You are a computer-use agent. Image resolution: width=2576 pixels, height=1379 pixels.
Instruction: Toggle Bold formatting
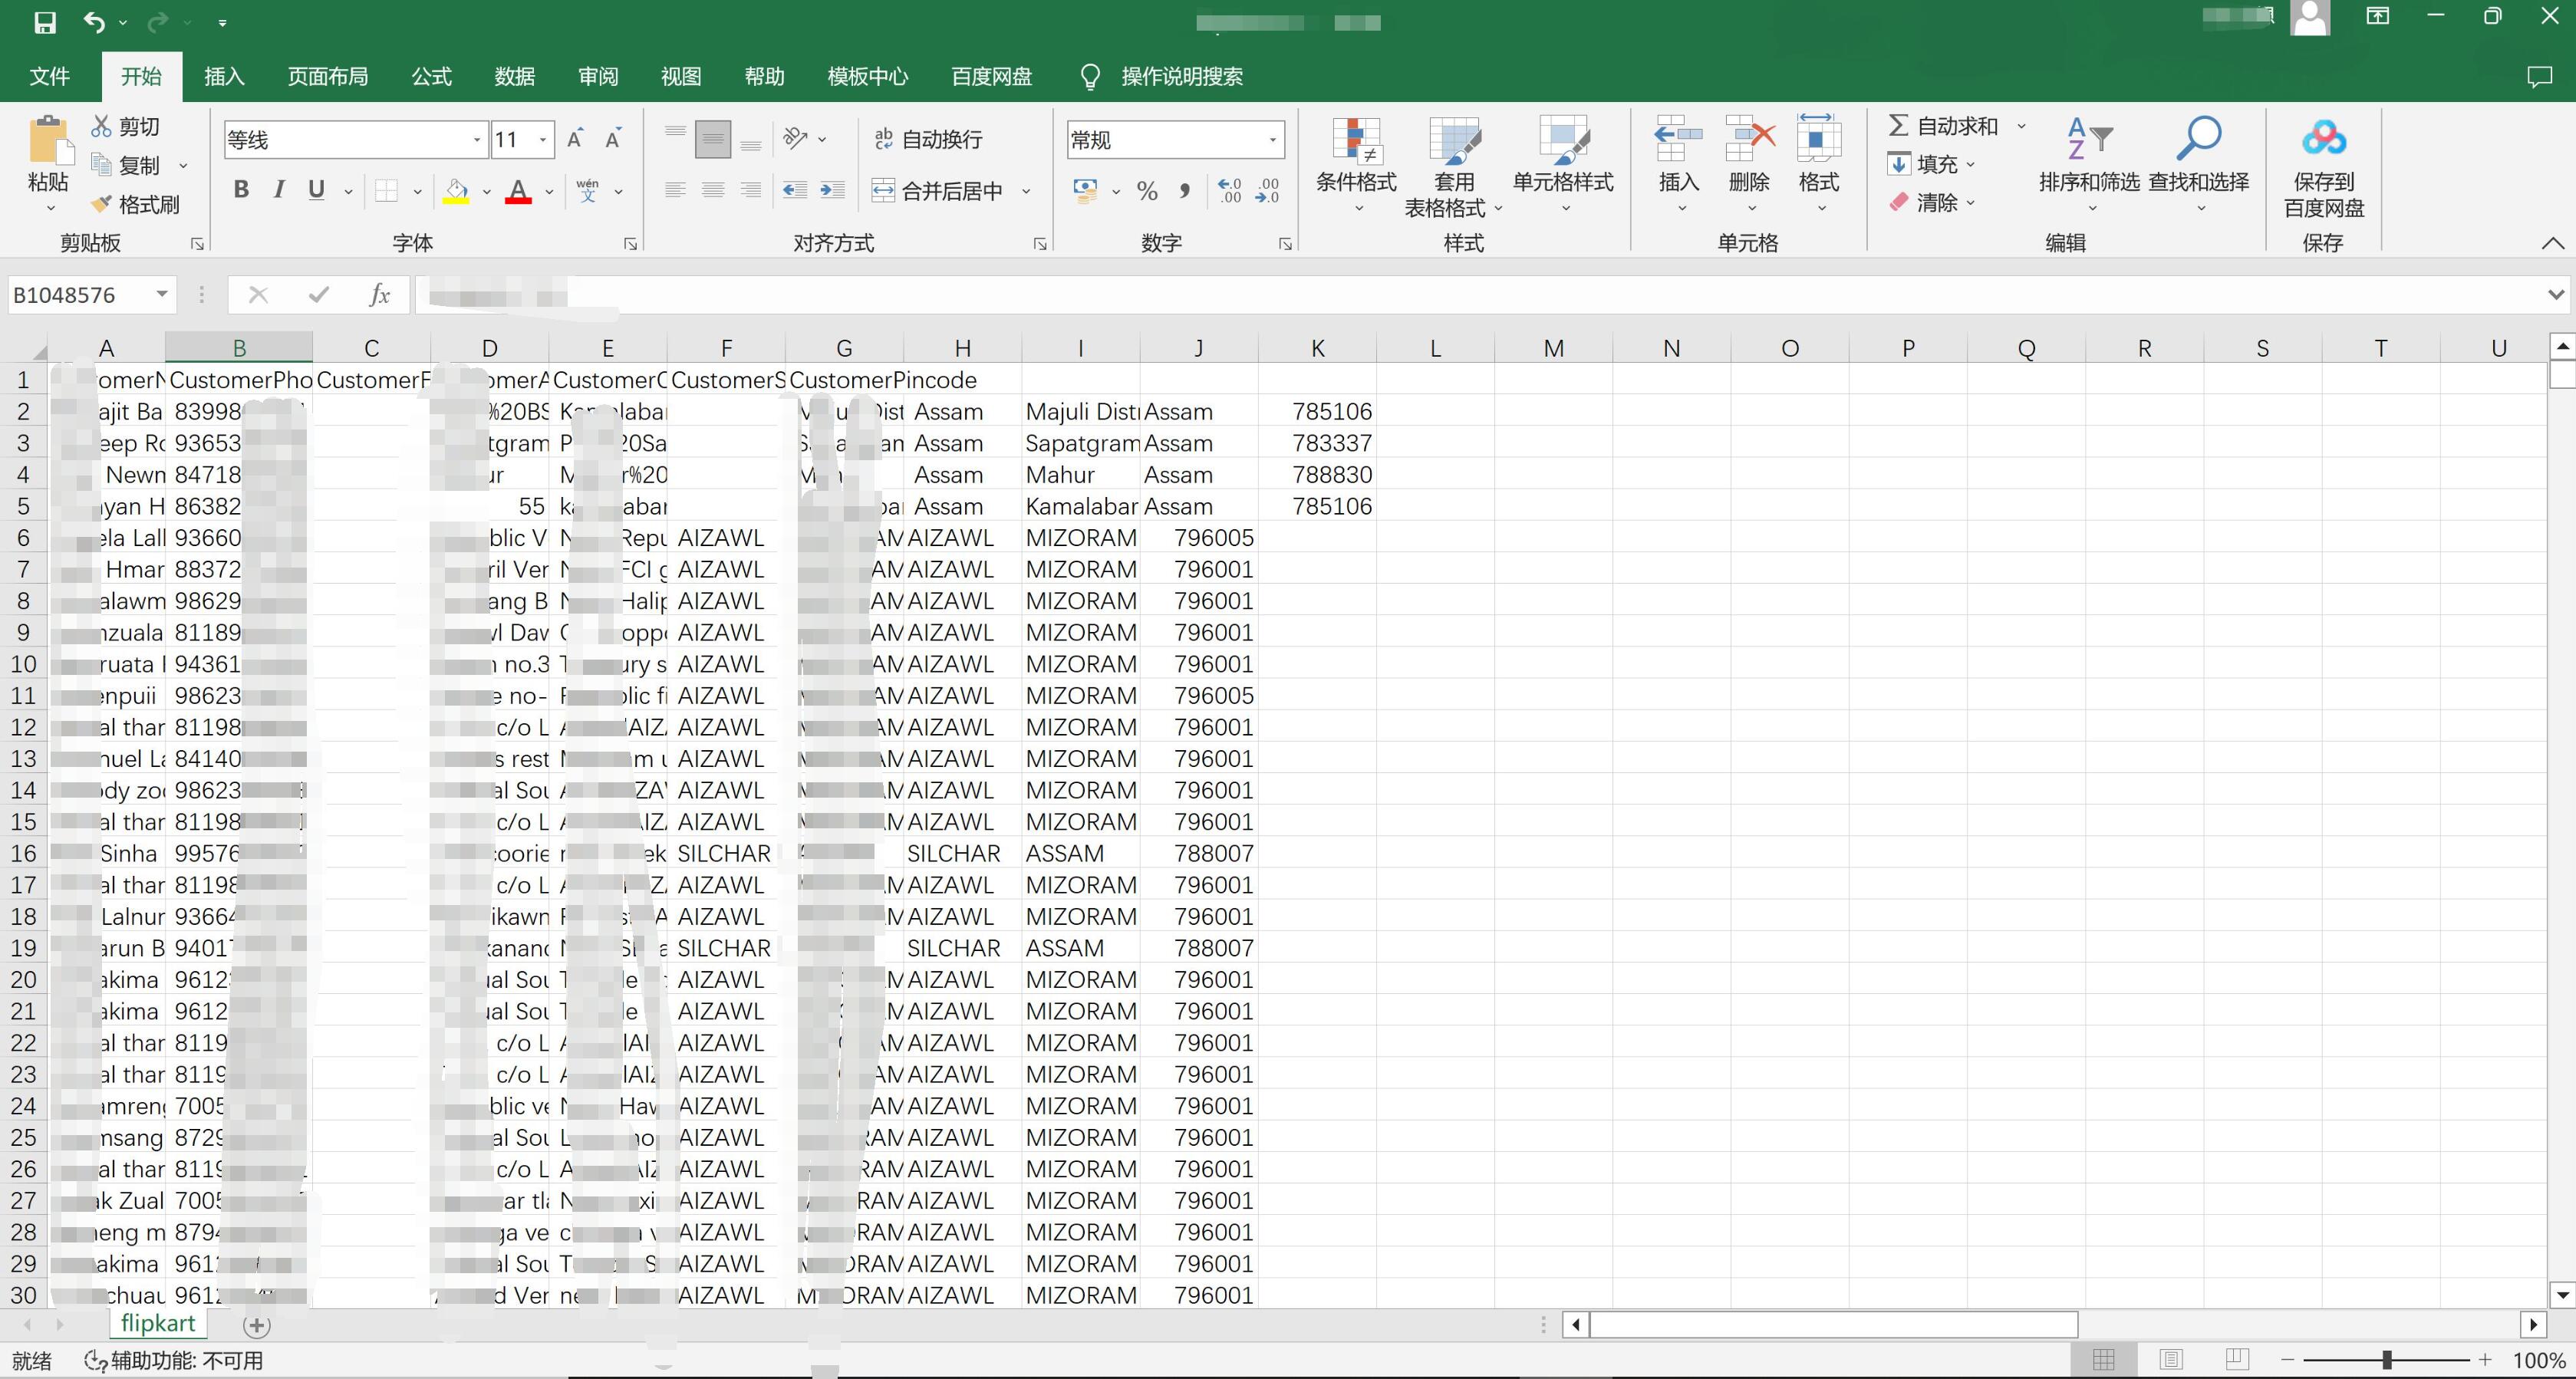[x=241, y=190]
